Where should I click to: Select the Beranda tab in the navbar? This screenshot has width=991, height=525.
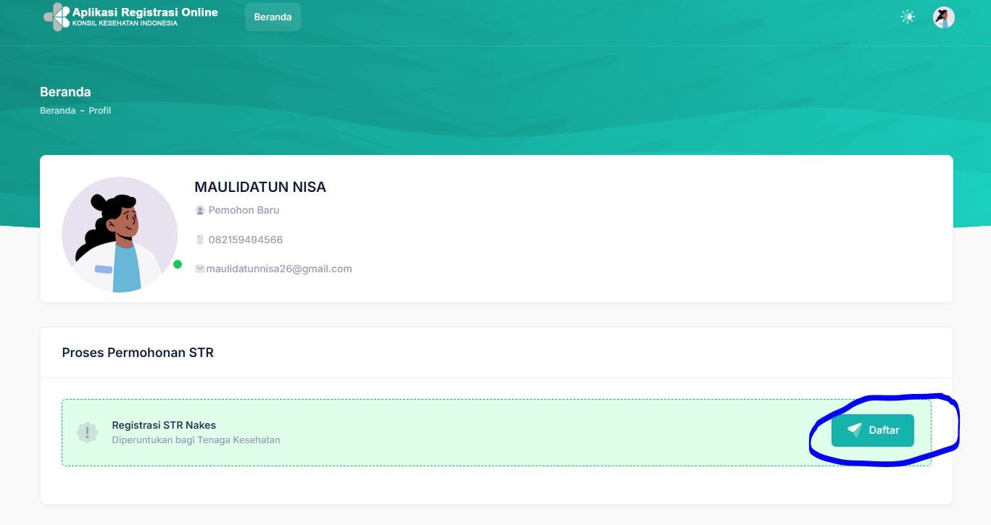273,17
